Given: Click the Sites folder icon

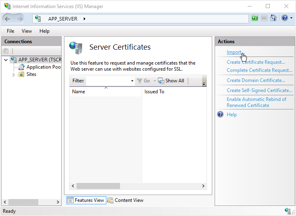Looking at the screenshot, I should [x=21, y=74].
